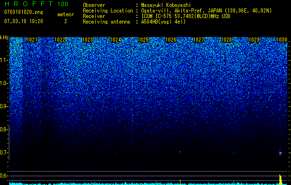Click the Observer field label

click(x=94, y=5)
